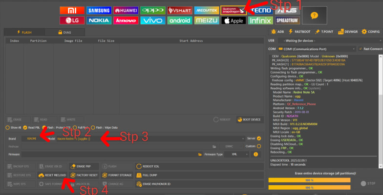Select the MI Xiaomi brand logo
383x195 pixels.
72,11
